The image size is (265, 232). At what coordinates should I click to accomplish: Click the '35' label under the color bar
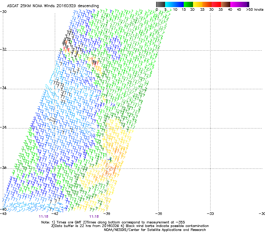coord(221,10)
